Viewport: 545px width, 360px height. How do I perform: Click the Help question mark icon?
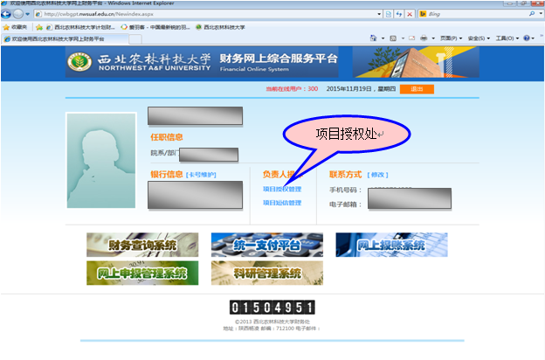pos(528,39)
